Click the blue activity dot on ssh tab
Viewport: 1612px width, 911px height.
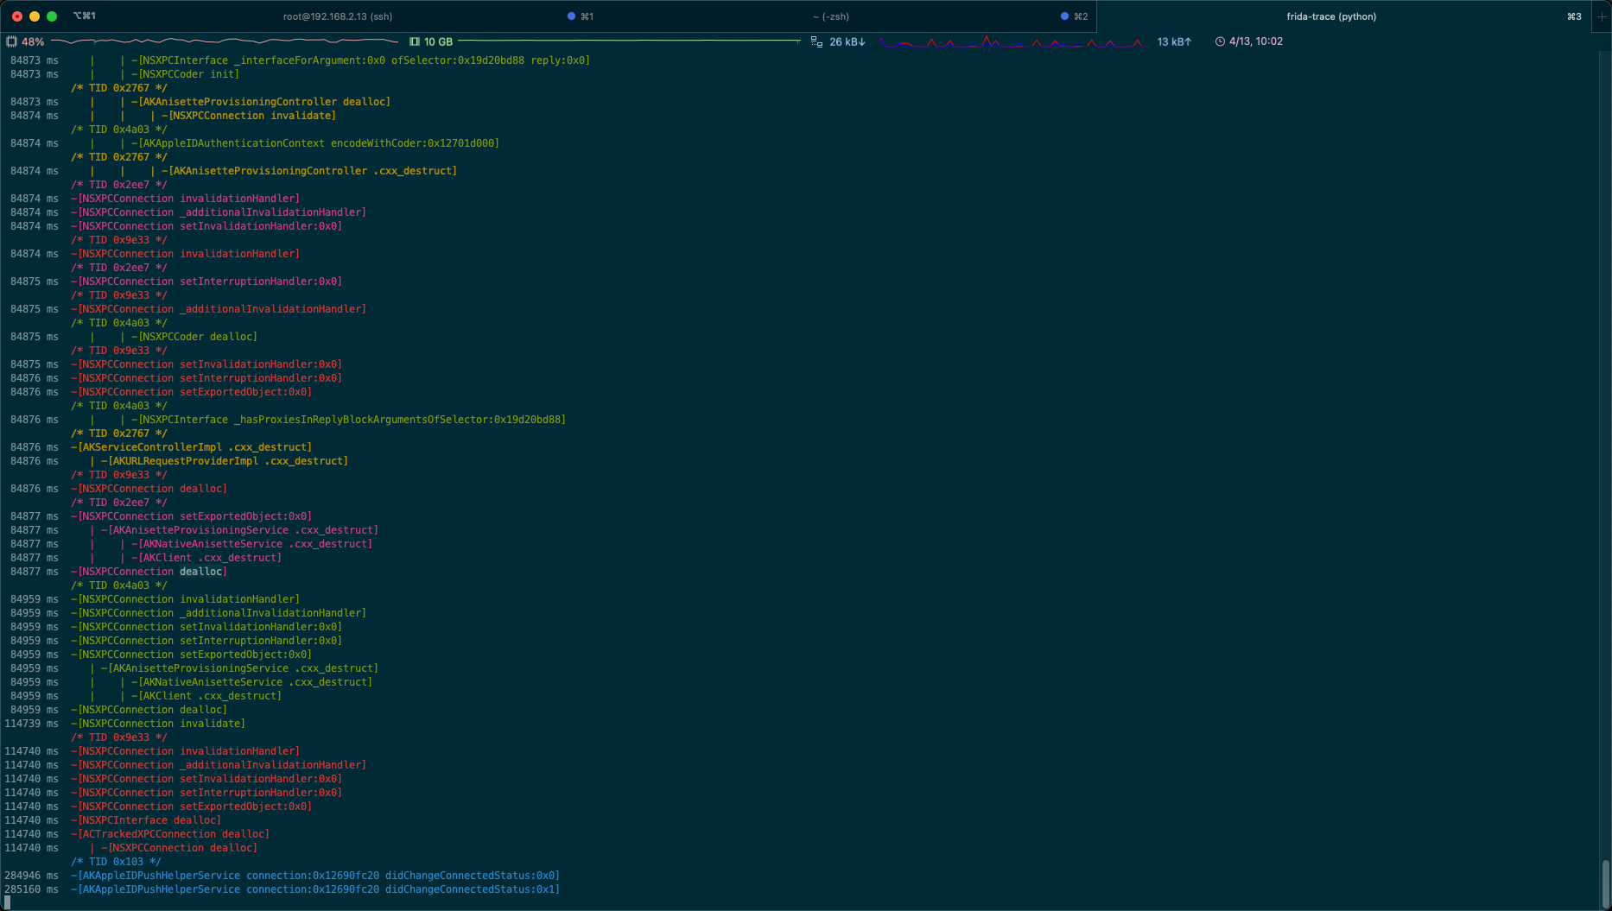pos(571,16)
